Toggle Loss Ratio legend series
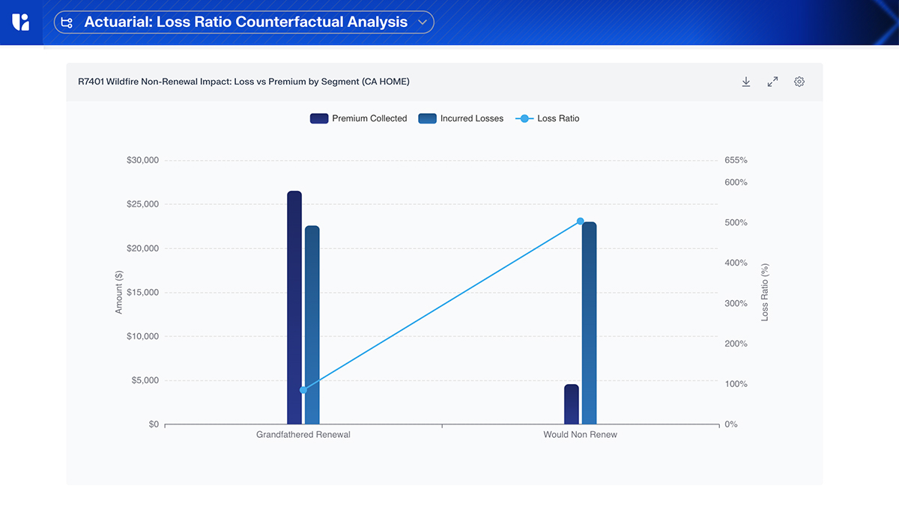 point(548,118)
